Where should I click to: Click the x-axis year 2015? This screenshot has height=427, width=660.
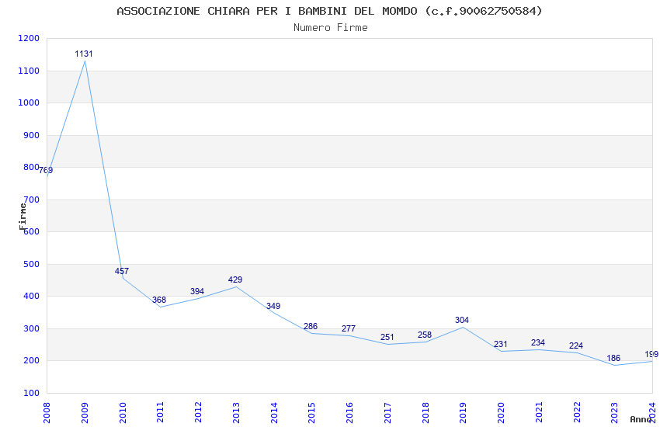click(312, 412)
